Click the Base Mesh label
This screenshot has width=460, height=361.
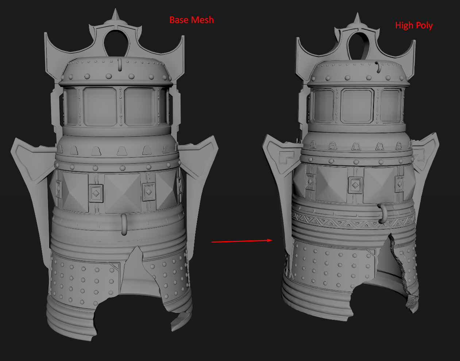click(x=191, y=20)
